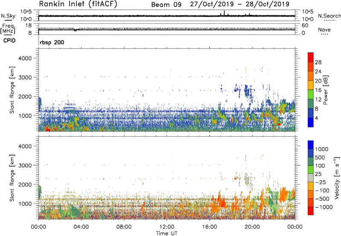Click the 'N.Search' legend label
Viewport: 341px width, 236px height.
tap(329, 16)
